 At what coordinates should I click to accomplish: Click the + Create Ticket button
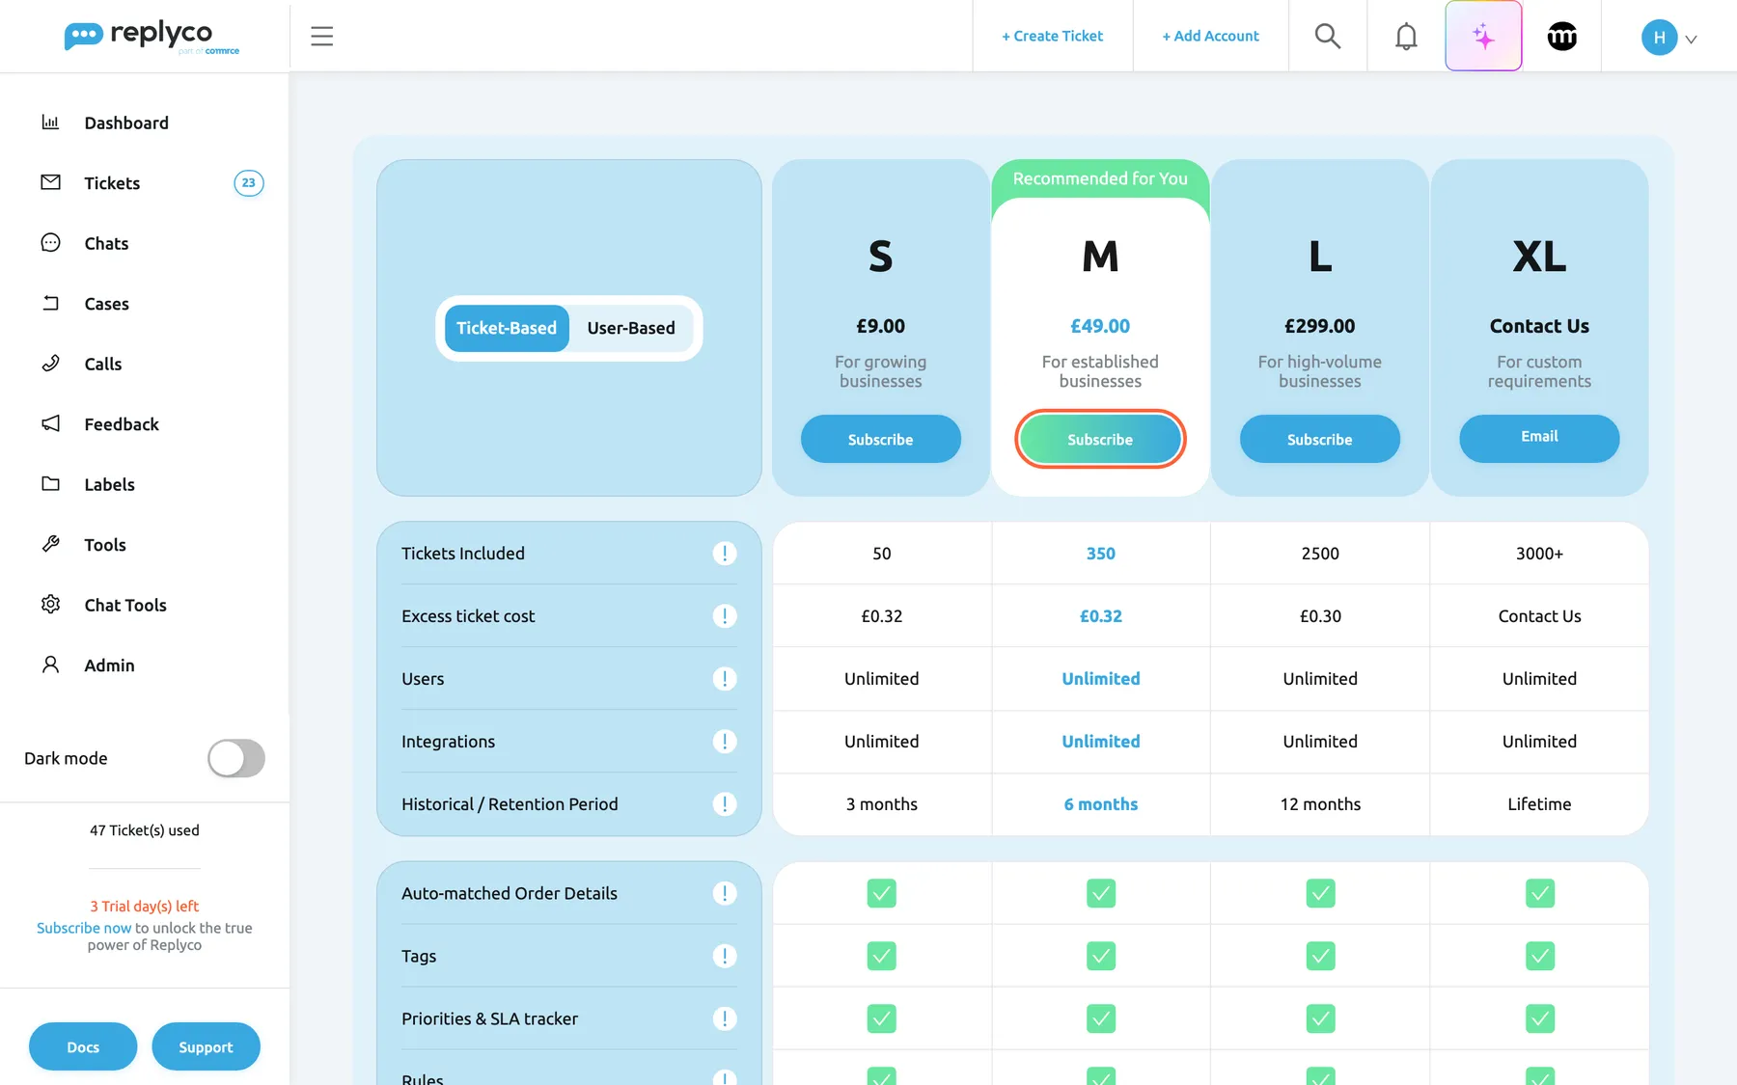[1052, 36]
